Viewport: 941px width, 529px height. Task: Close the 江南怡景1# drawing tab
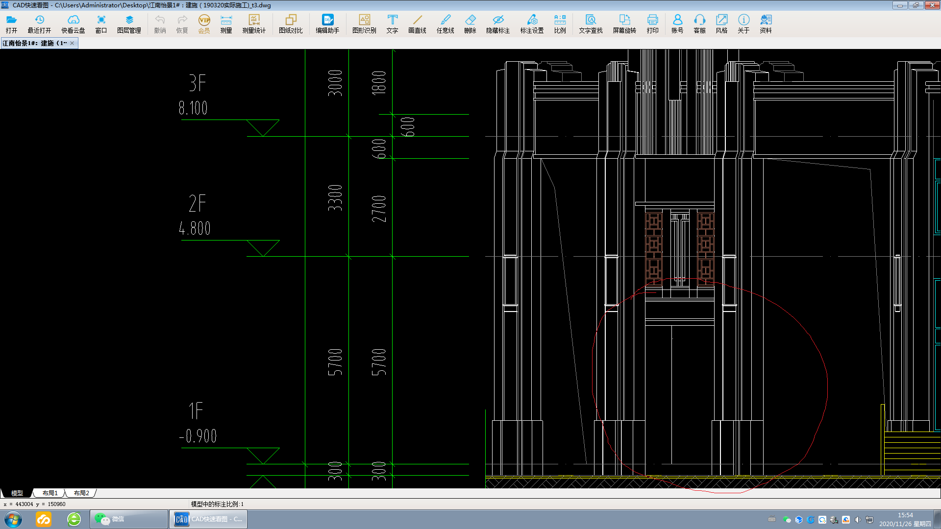click(72, 43)
